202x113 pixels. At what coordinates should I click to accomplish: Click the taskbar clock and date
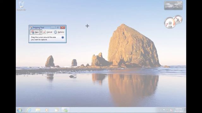tap(179, 110)
